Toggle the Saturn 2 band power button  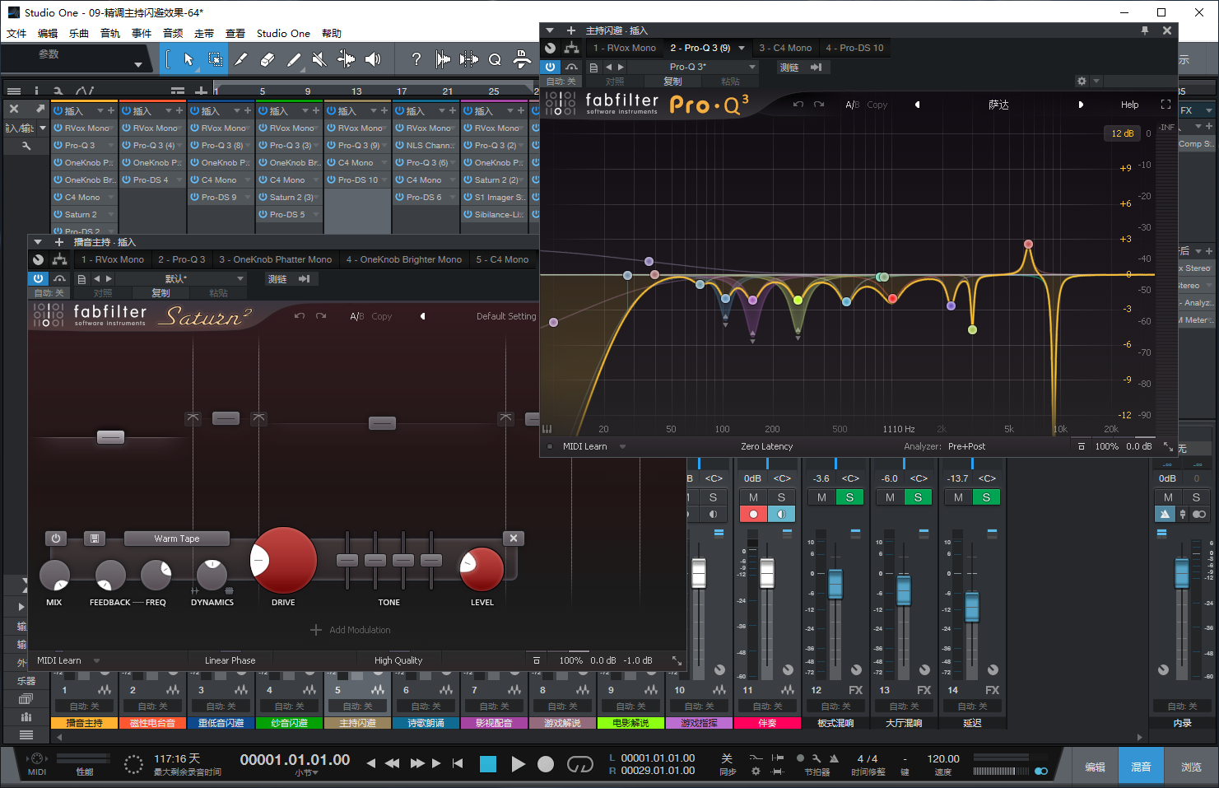tap(56, 539)
